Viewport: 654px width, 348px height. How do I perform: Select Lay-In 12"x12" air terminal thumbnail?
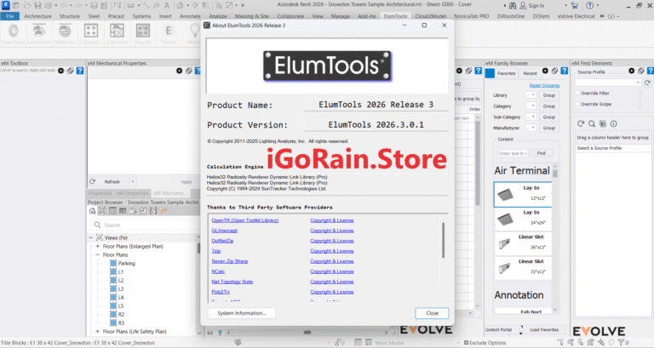pos(522,194)
